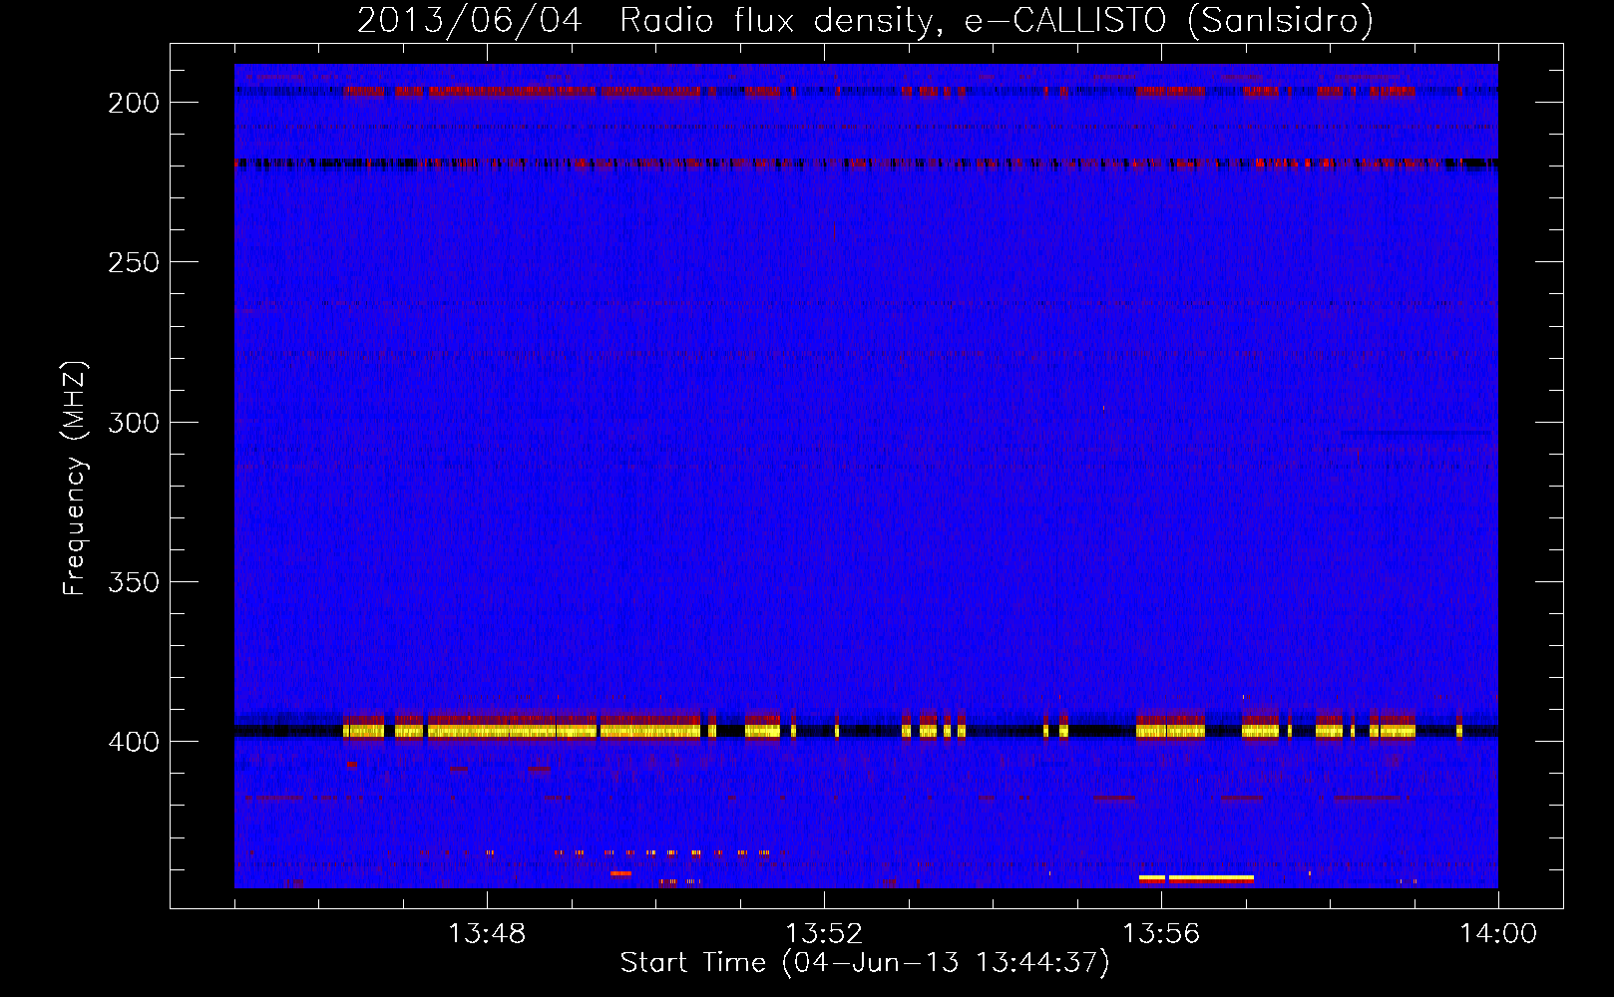Screen dimensions: 1614x997
Task: Click the 'Start Time (04-Jun-13 13:44:37)' label
Action: click(865, 963)
